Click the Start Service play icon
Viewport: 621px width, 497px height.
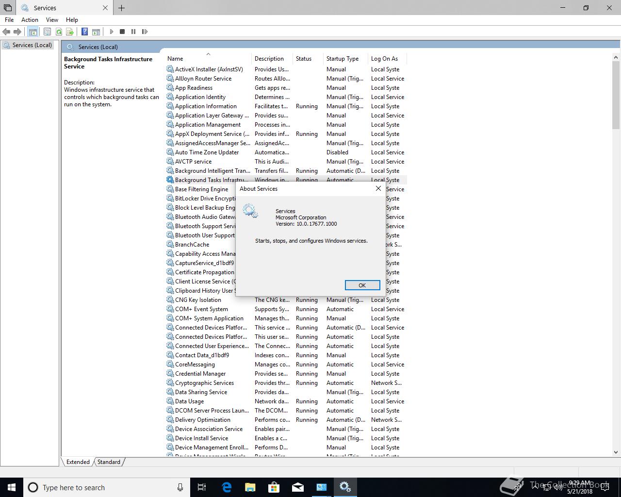point(112,32)
